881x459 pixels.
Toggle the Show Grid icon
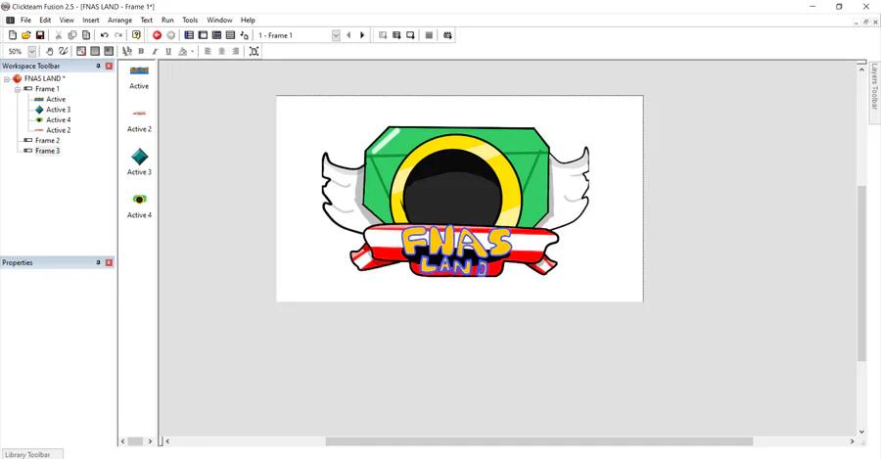tap(81, 51)
